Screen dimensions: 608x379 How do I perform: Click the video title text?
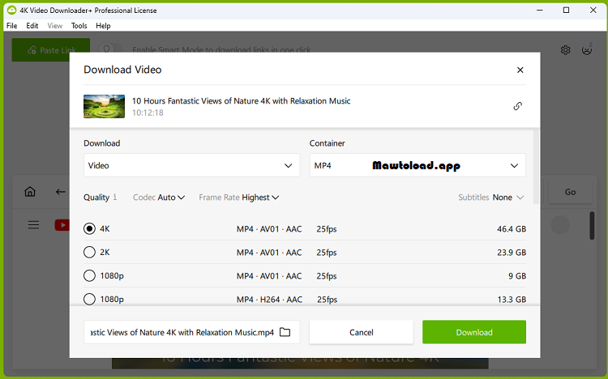click(242, 100)
